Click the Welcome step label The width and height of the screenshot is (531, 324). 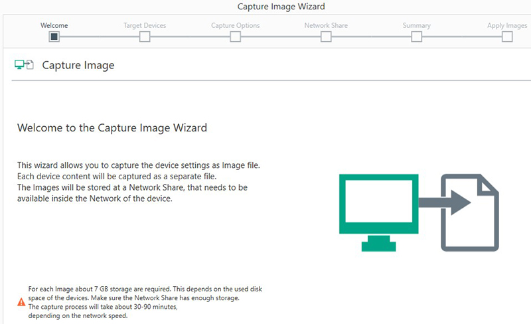coord(54,25)
